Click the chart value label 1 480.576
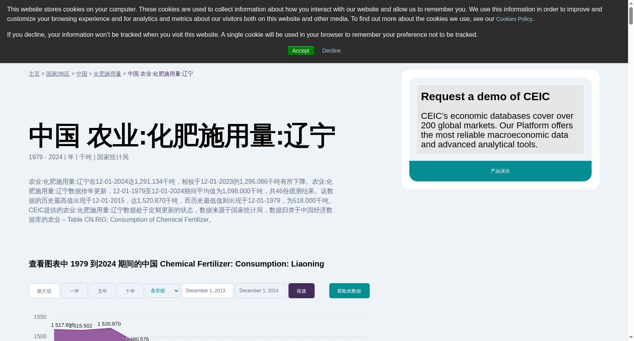Screen dimensions: 634x341 pyautogui.click(x=137, y=339)
